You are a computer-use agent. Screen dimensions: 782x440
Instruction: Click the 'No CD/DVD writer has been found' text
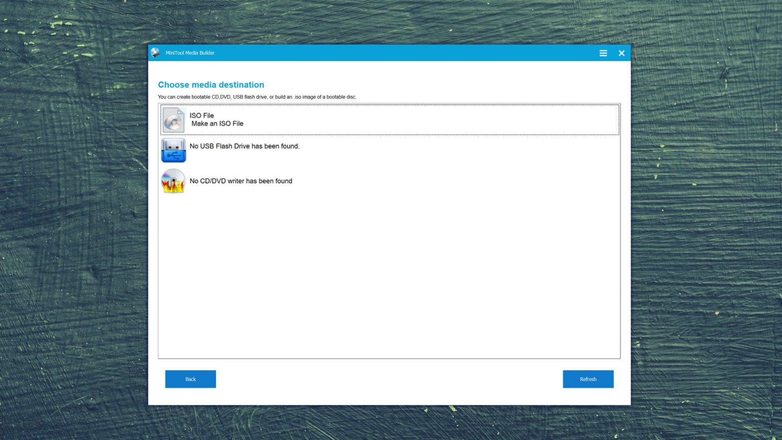(240, 181)
